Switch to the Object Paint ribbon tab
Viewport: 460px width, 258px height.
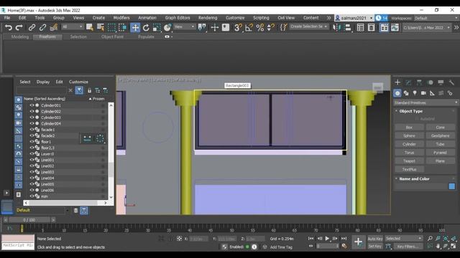pos(112,37)
